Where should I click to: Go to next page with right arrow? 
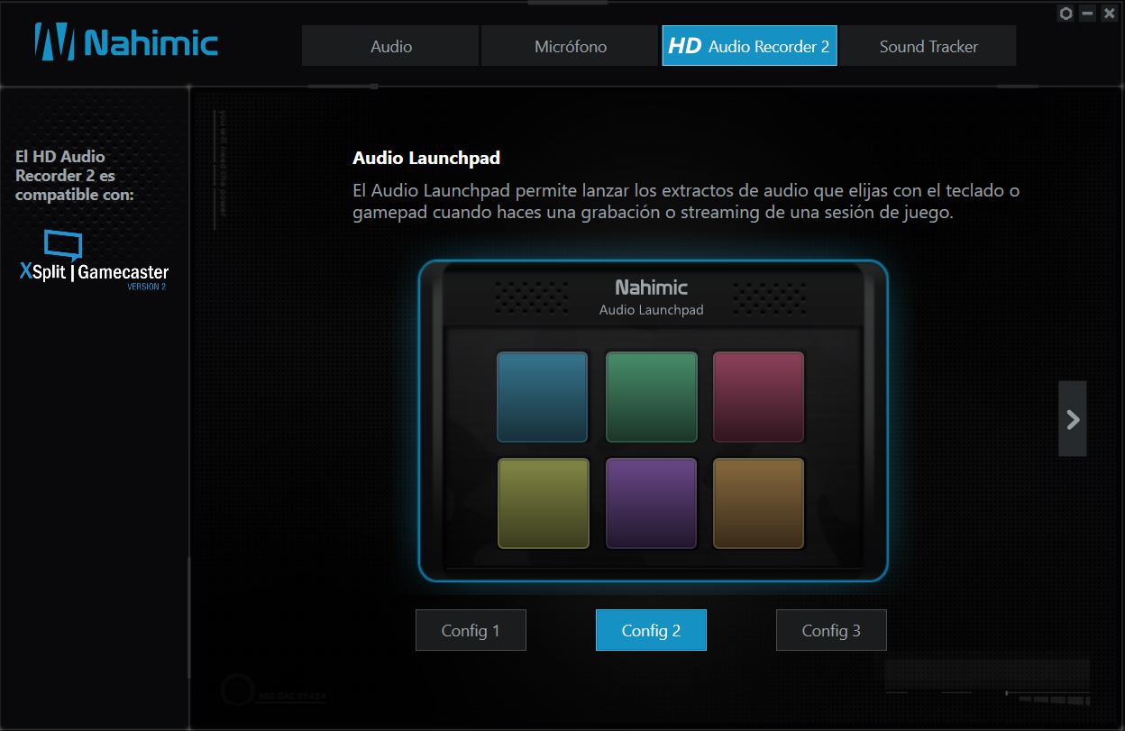click(1073, 419)
